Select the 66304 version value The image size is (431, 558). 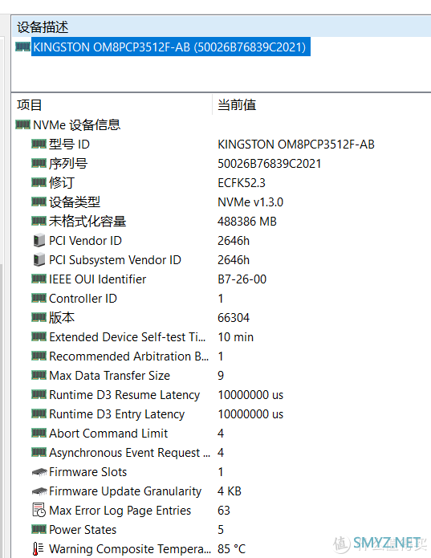pyautogui.click(x=234, y=318)
